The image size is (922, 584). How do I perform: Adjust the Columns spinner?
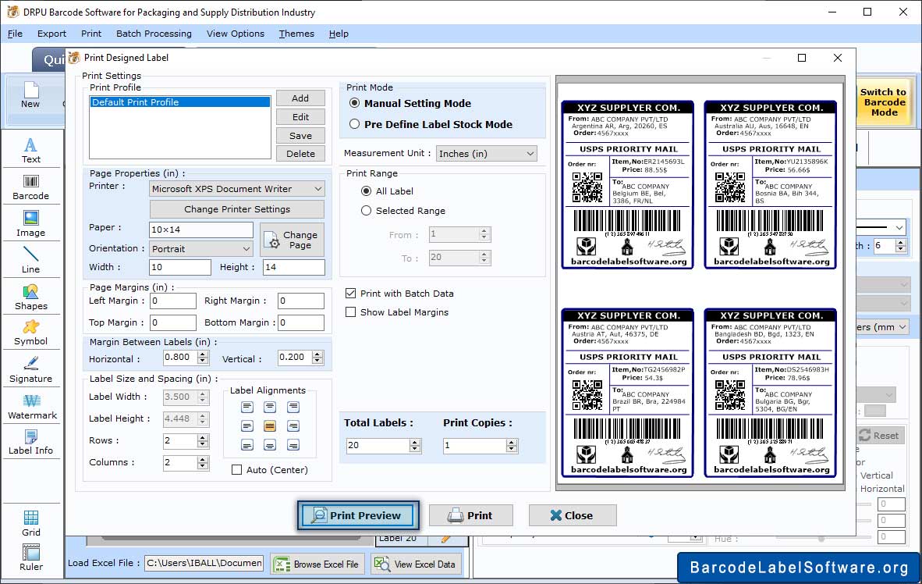[203, 463]
